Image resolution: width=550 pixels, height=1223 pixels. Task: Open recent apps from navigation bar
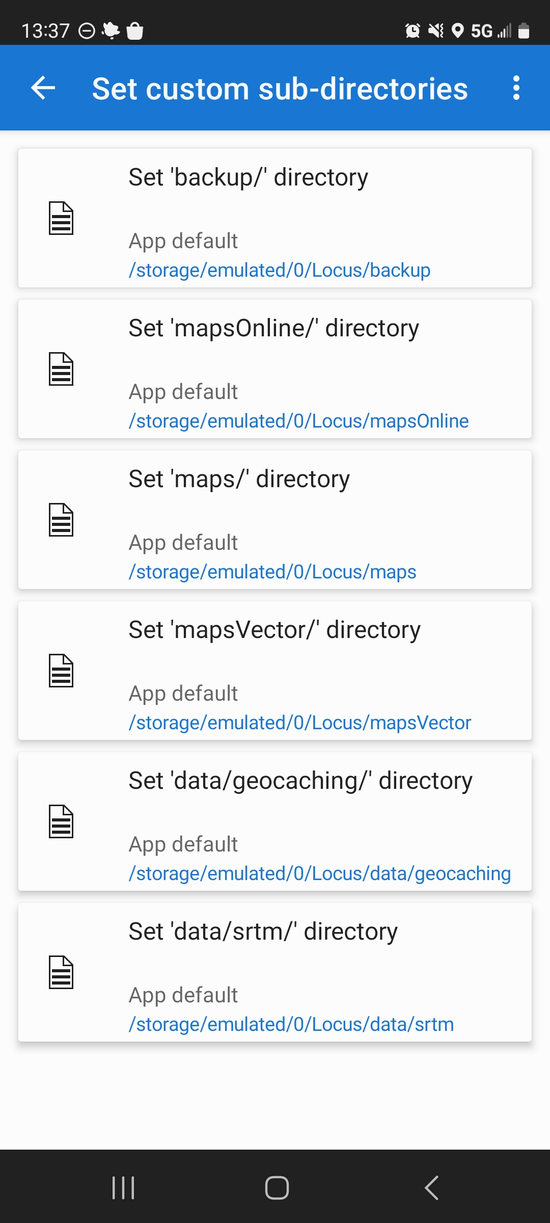[123, 1188]
